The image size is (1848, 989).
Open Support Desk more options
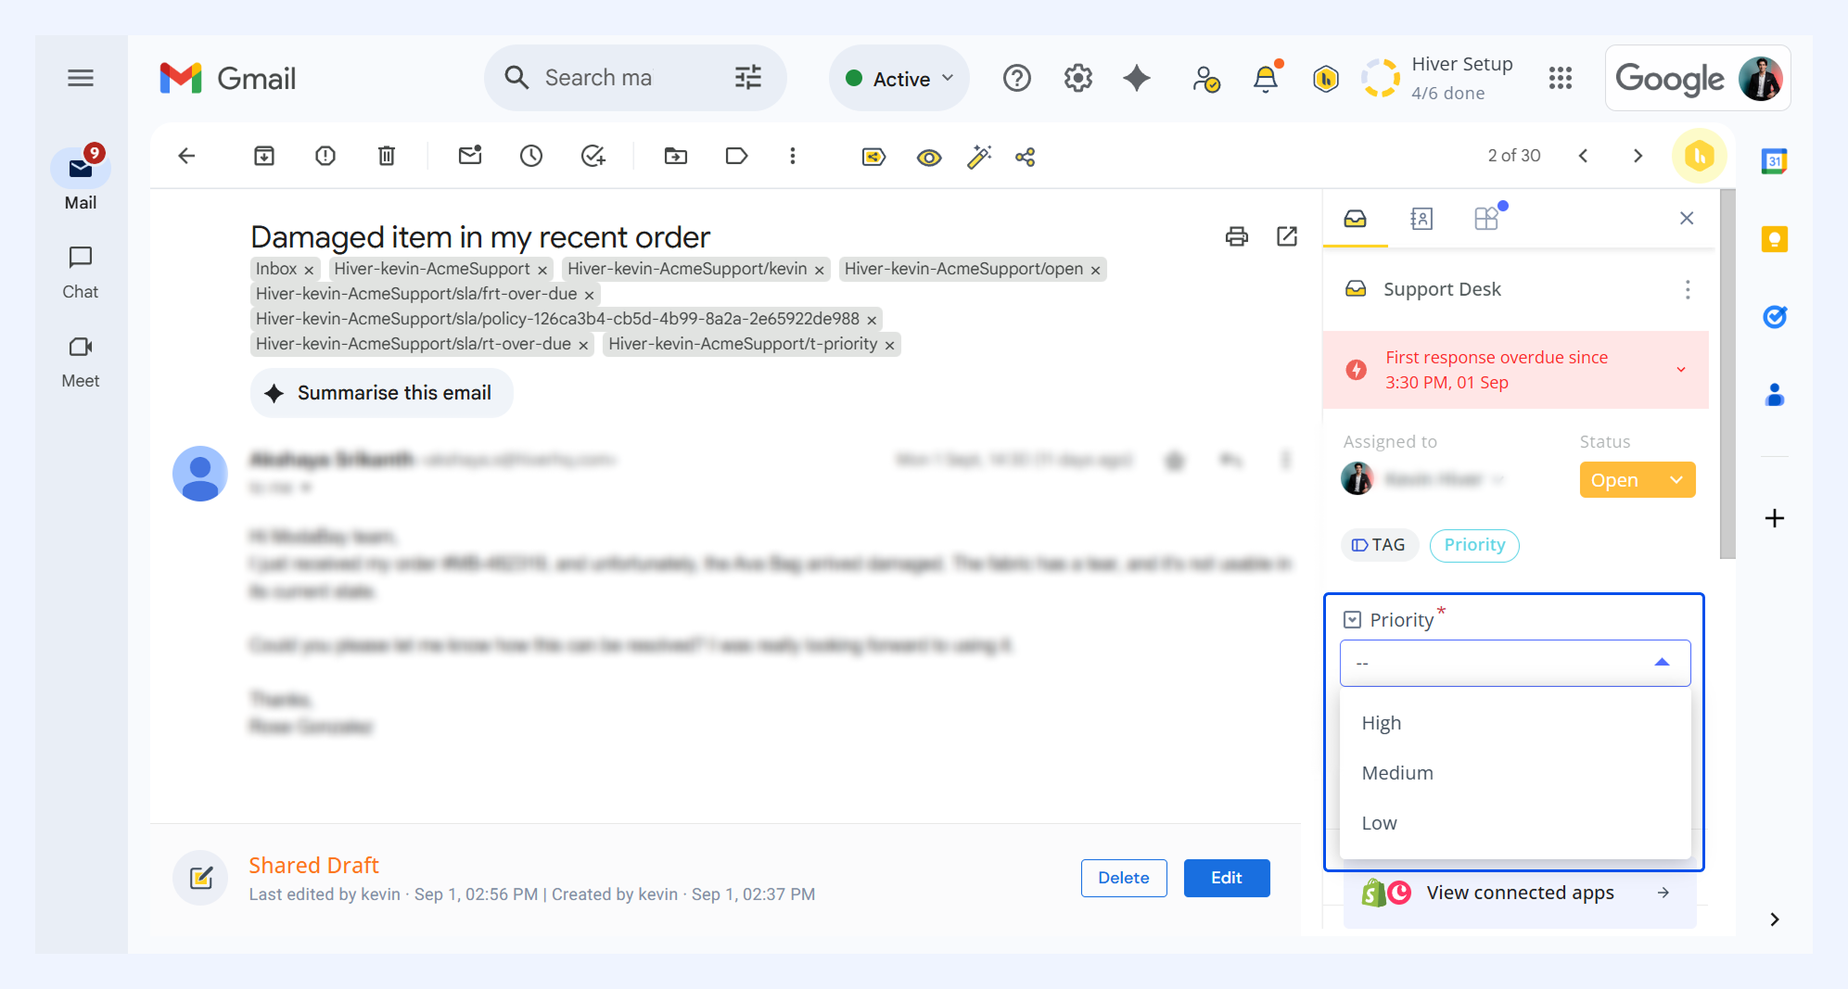(1688, 289)
